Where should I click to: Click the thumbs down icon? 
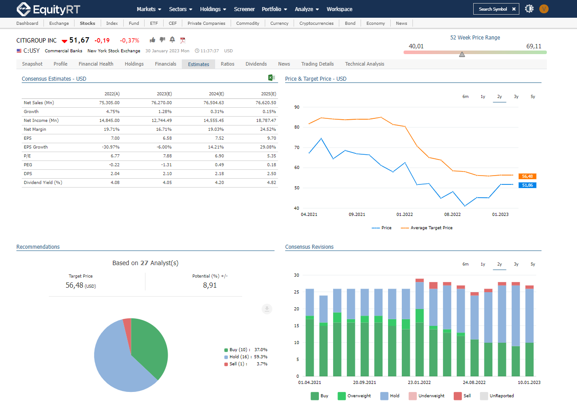(162, 40)
